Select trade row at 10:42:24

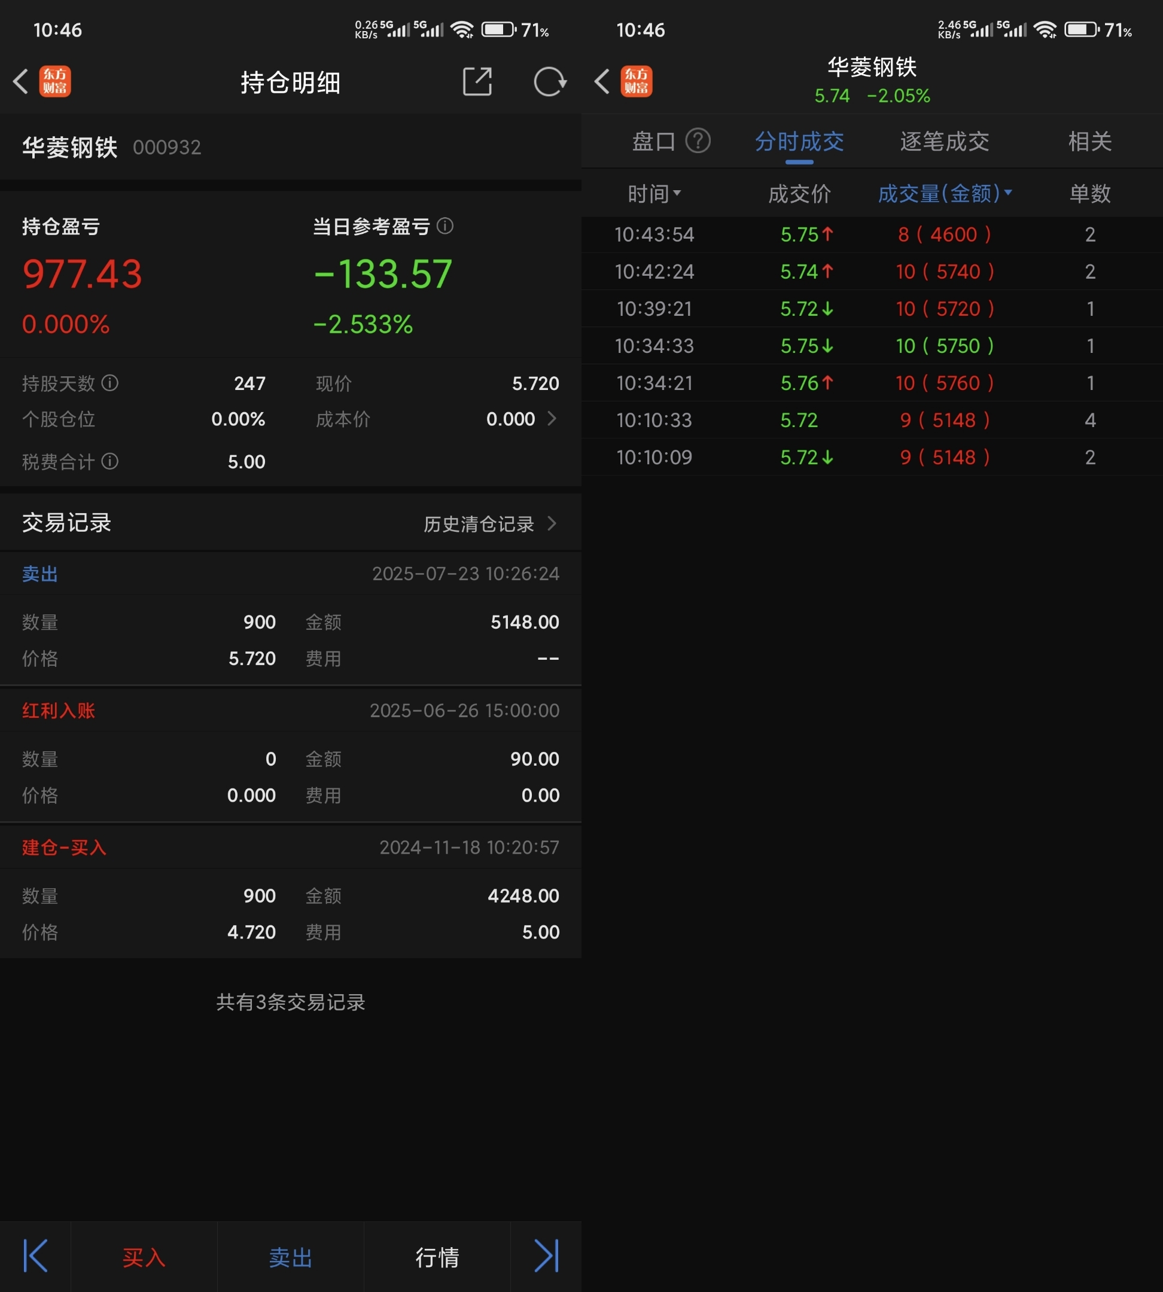[872, 272]
